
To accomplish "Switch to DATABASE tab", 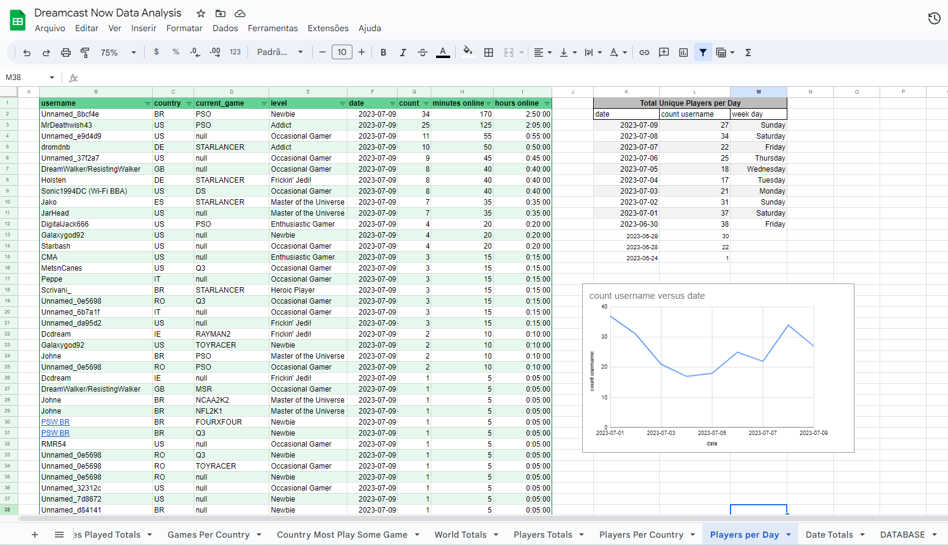I will [903, 535].
